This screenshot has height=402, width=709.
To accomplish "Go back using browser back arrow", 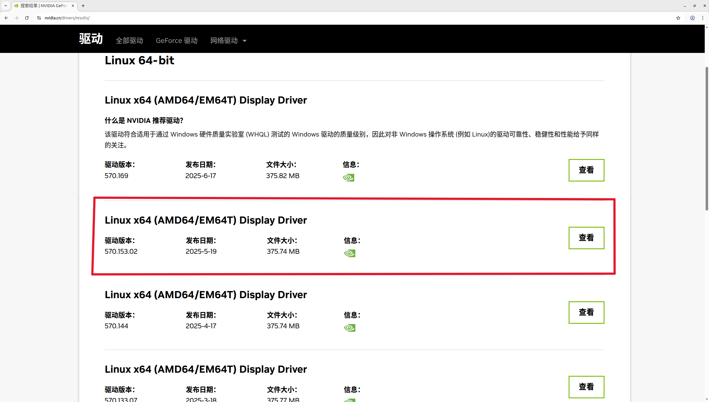I will click(x=6, y=18).
